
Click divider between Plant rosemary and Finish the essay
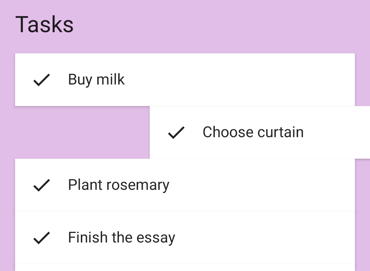(x=185, y=211)
